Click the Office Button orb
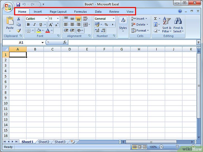Image resolution: width=203 pixels, height=152 pixels. (x=8, y=7)
